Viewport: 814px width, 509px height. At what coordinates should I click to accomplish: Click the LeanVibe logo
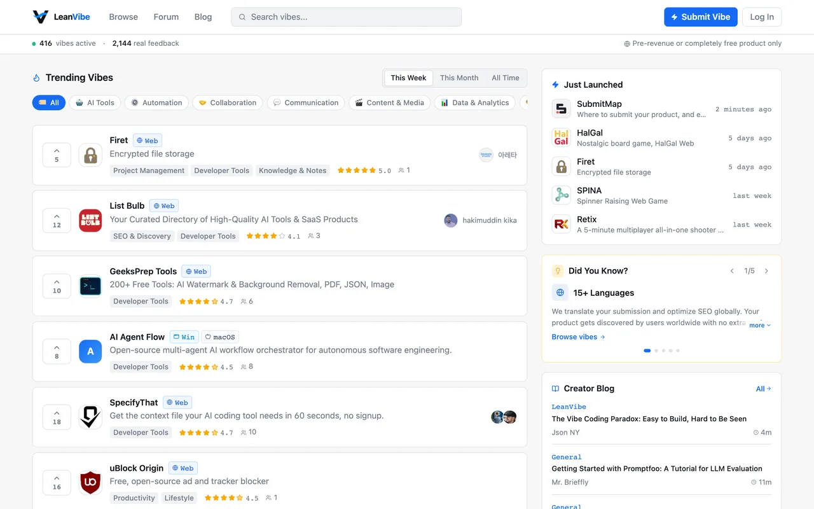(61, 17)
